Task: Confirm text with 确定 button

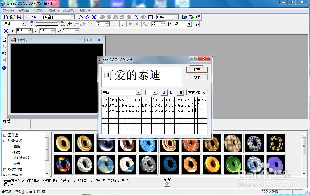Action: 197,70
